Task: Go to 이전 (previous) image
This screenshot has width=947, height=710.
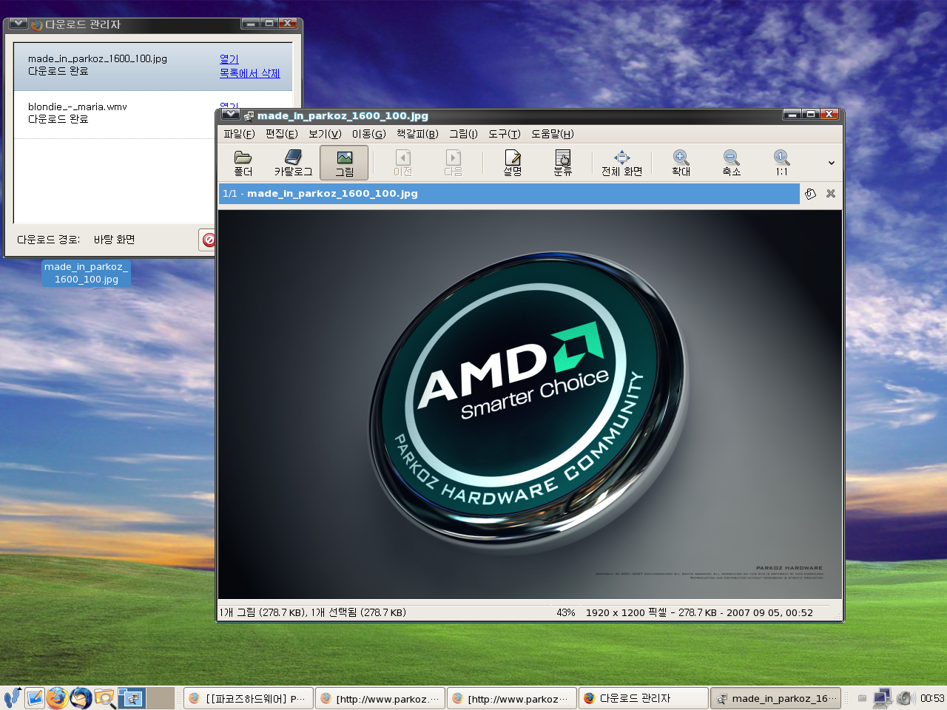Action: [402, 163]
